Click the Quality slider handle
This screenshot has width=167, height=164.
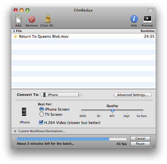click(112, 111)
